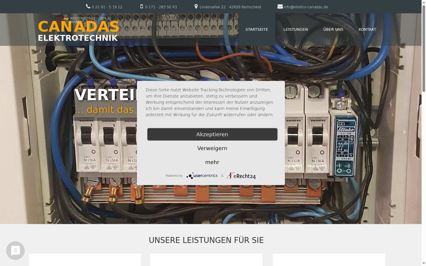
Task: Click the 'Powered by' text in consent dialog
Action: [174, 176]
